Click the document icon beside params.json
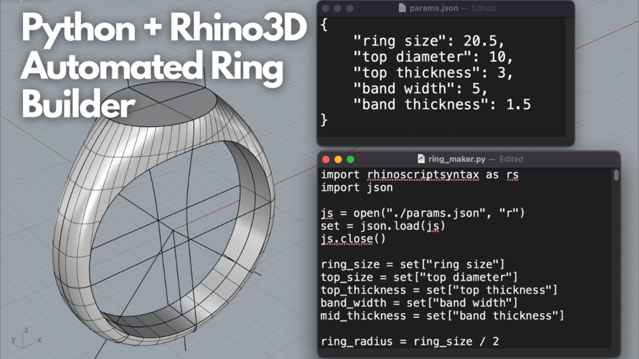 [x=402, y=8]
